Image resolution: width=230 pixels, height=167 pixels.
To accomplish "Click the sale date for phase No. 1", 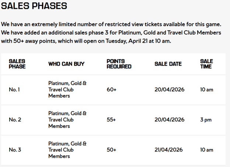I will 170,90.
